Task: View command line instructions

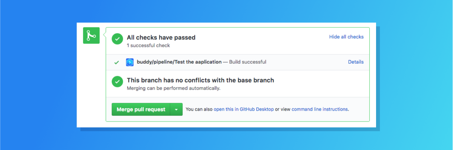Action: point(319,109)
